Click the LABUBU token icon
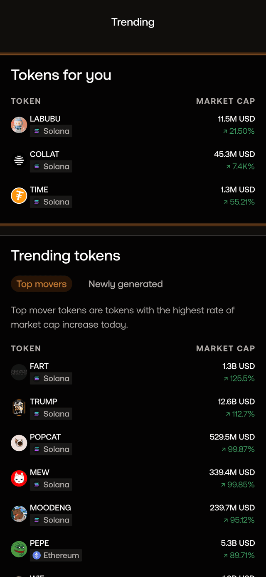Screen dimensions: 266x577 tap(19, 125)
